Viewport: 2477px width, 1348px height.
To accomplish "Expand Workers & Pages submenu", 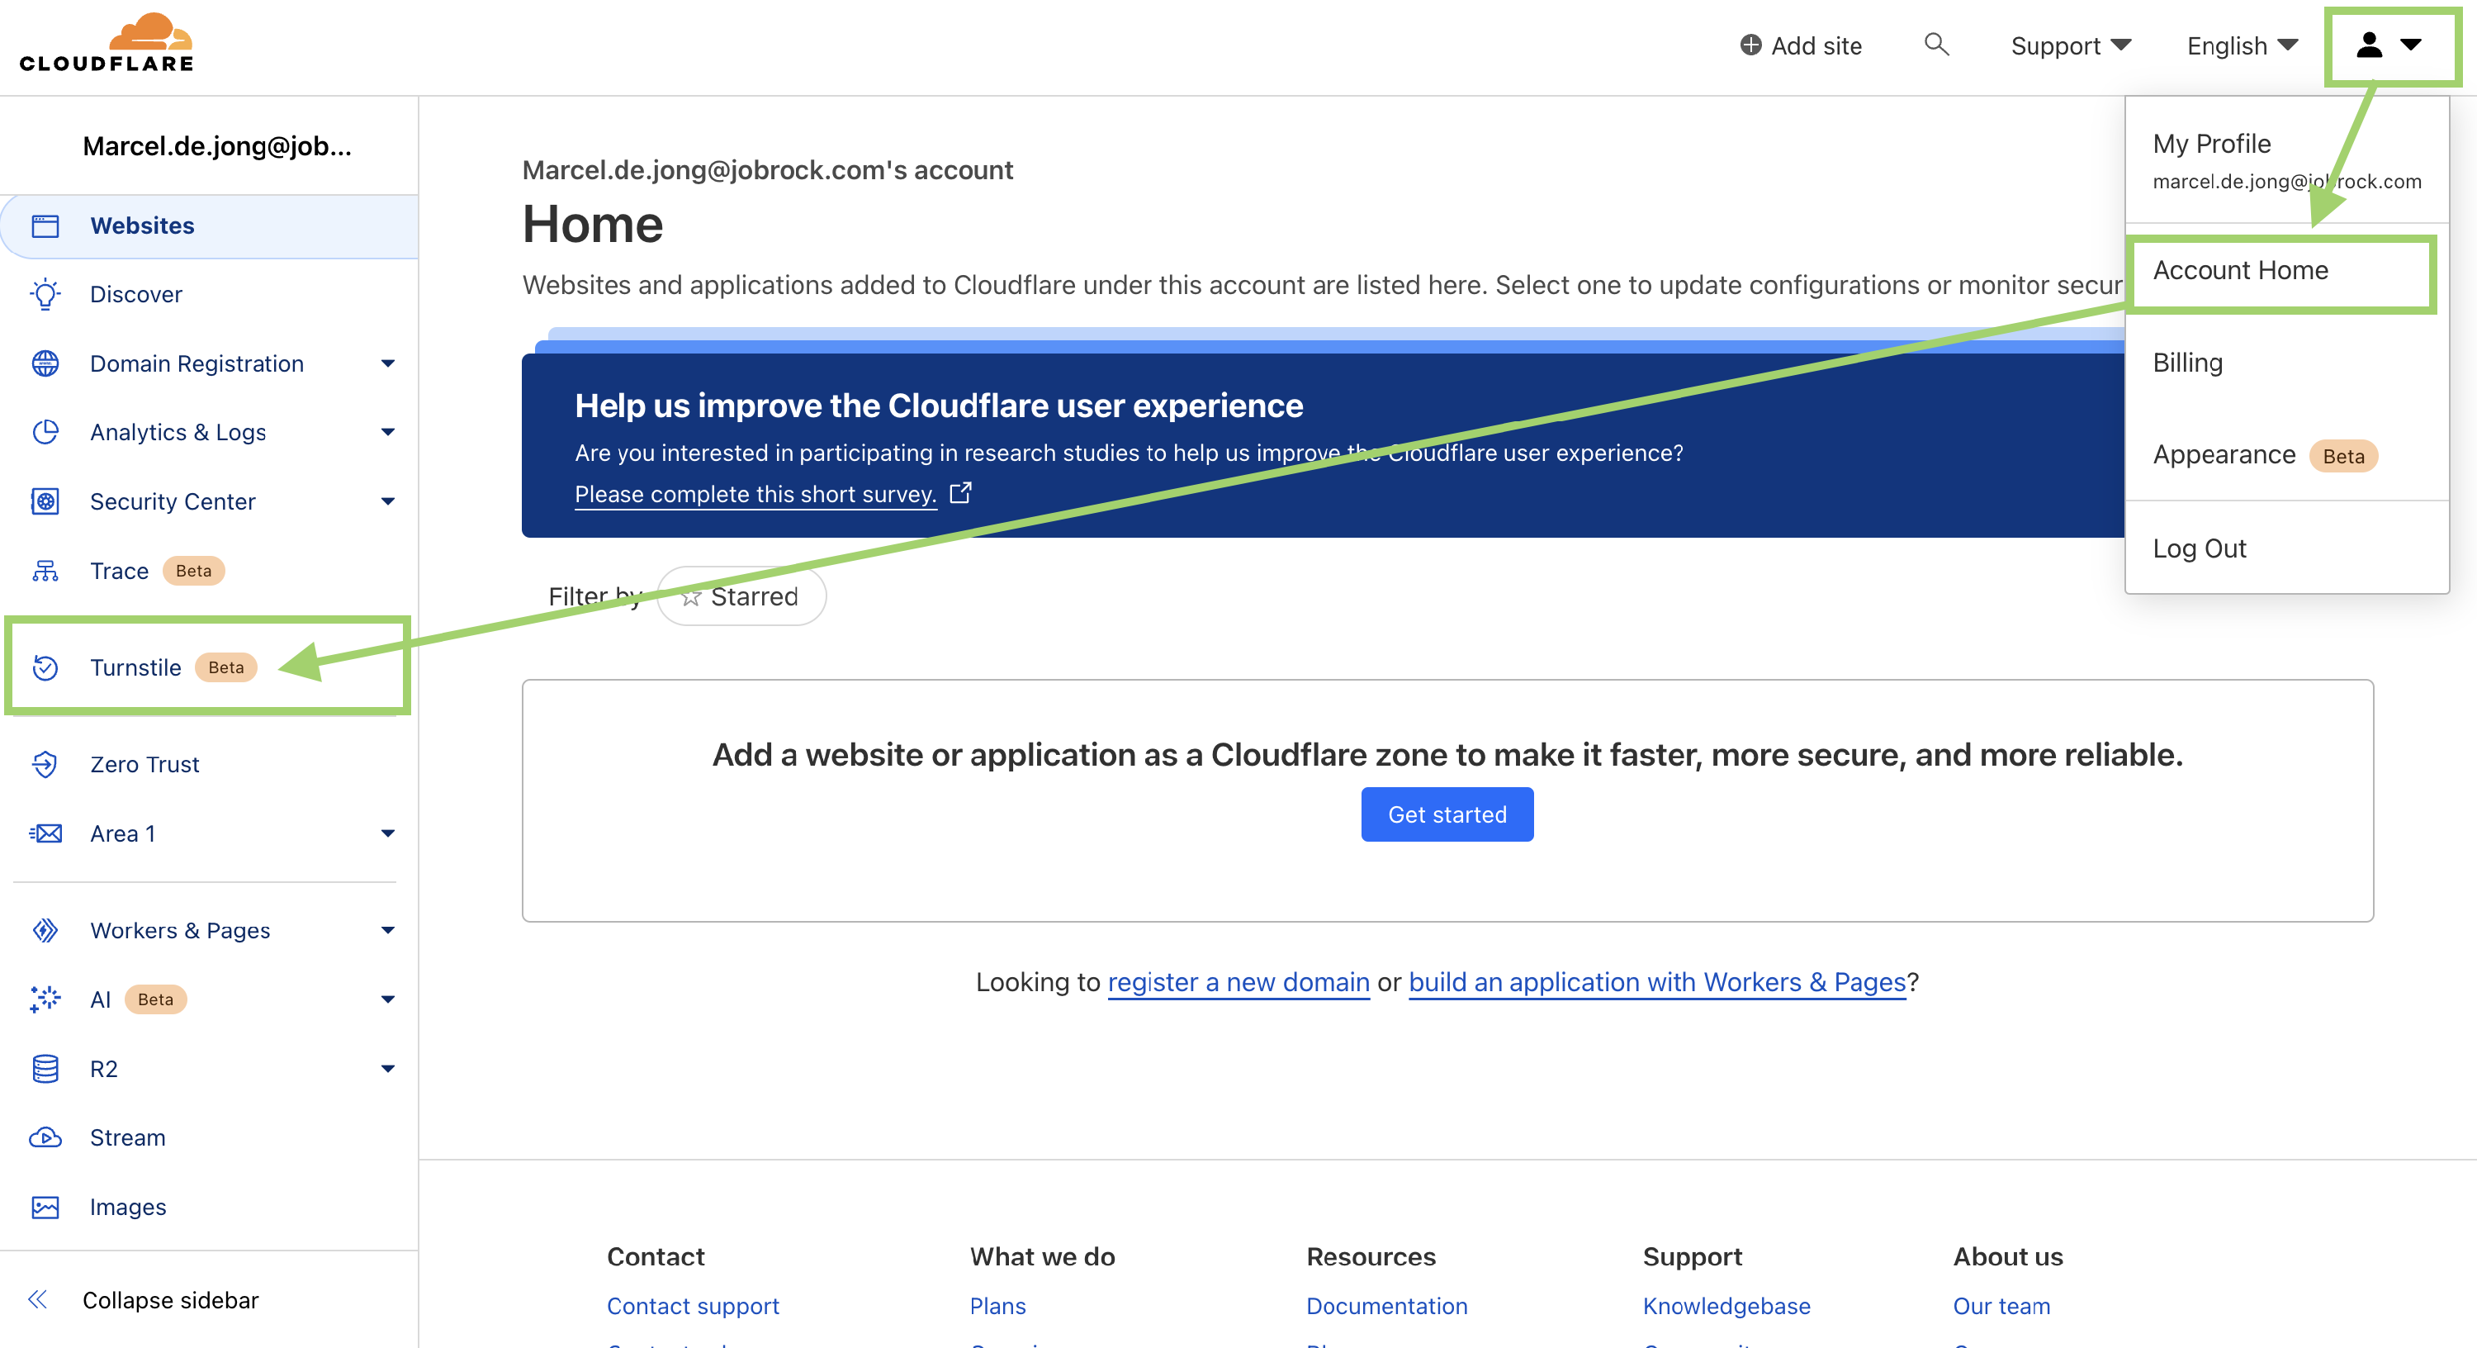I will coord(387,930).
